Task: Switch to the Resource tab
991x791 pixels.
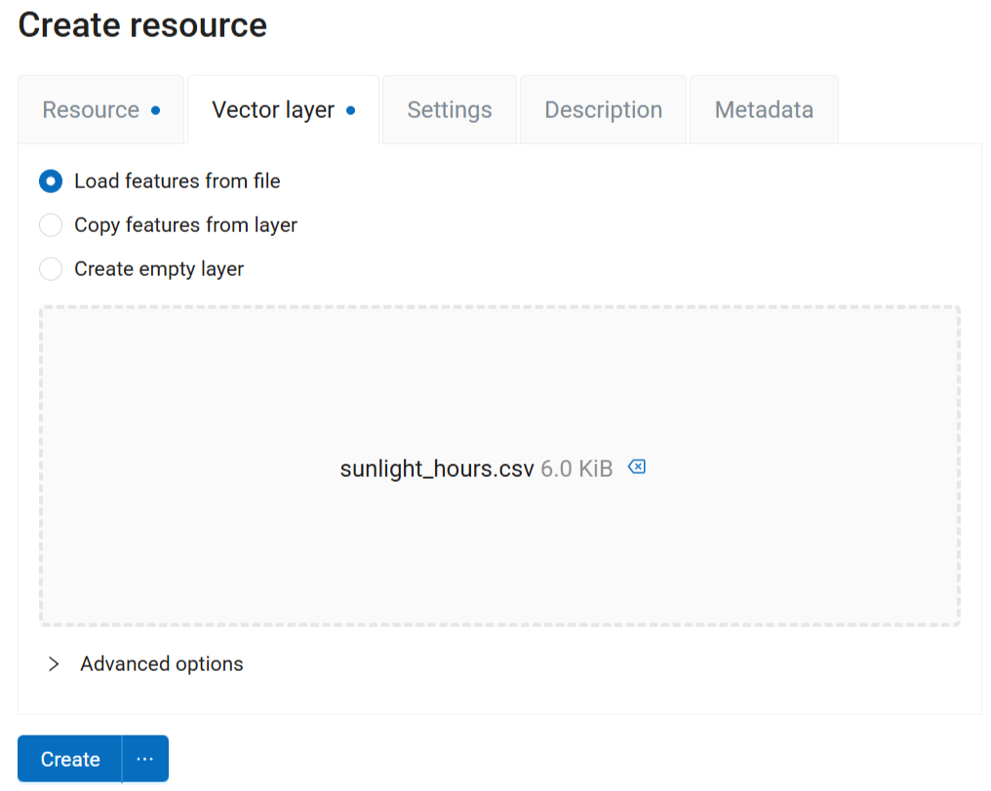Action: tap(101, 110)
